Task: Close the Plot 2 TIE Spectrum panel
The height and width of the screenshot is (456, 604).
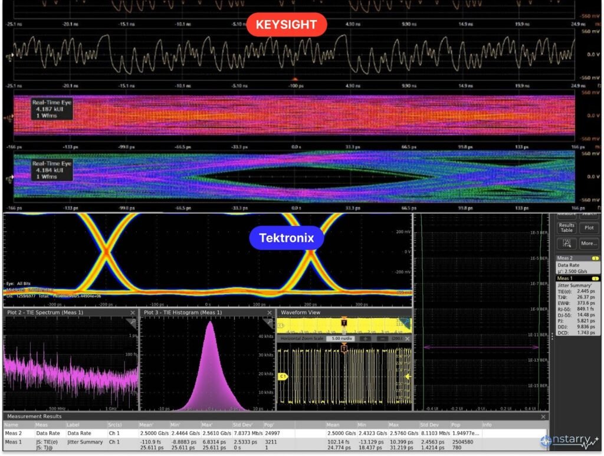Action: [x=133, y=312]
